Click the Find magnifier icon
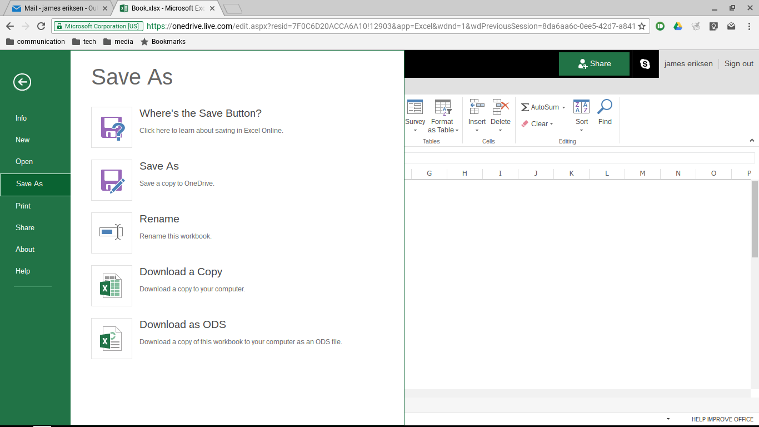759x427 pixels. (x=605, y=107)
